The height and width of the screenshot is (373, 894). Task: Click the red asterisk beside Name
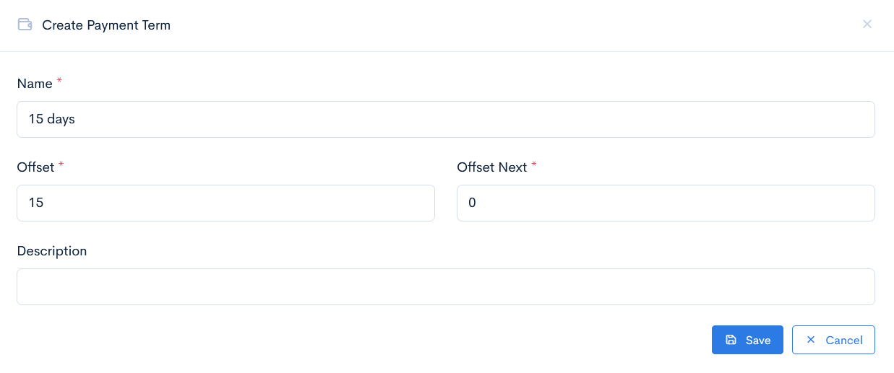(59, 82)
